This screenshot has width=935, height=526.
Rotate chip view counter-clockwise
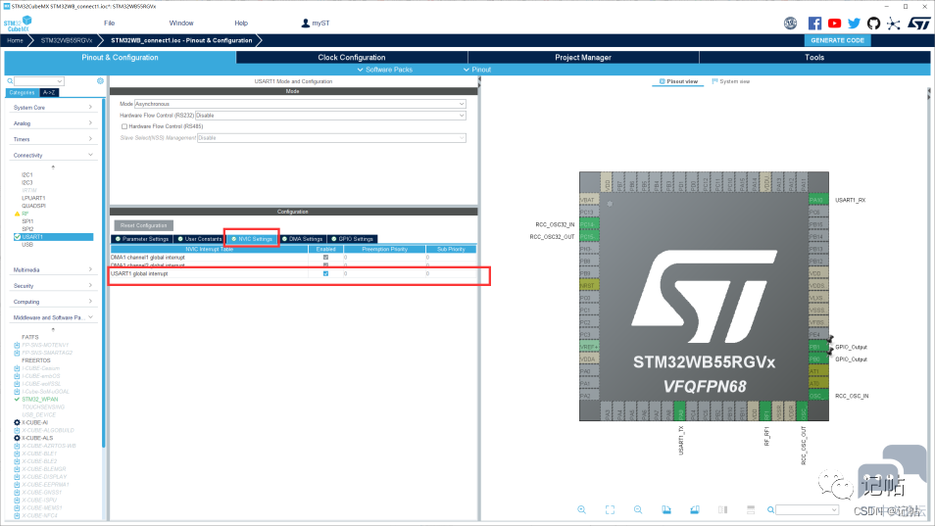(695, 510)
